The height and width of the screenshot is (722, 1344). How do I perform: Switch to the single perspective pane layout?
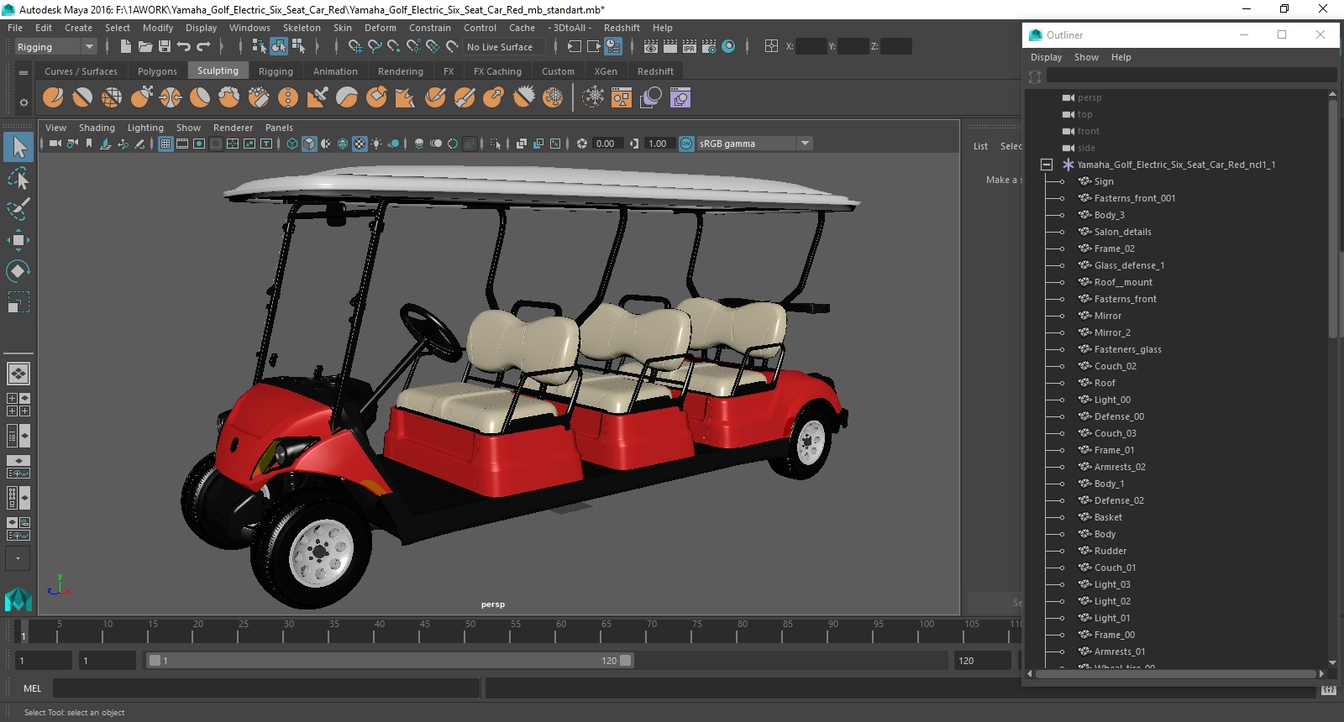(x=18, y=373)
